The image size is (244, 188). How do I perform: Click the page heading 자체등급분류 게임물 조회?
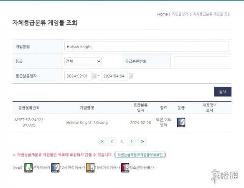[x=45, y=23]
